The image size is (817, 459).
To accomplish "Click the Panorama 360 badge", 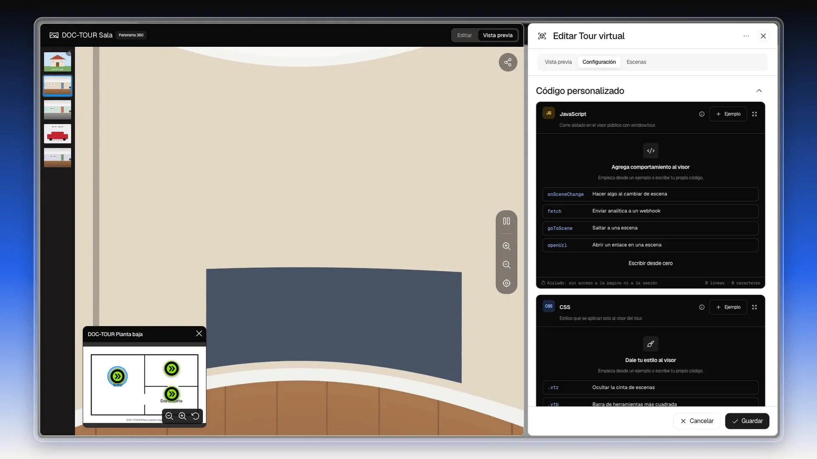I will point(131,35).
